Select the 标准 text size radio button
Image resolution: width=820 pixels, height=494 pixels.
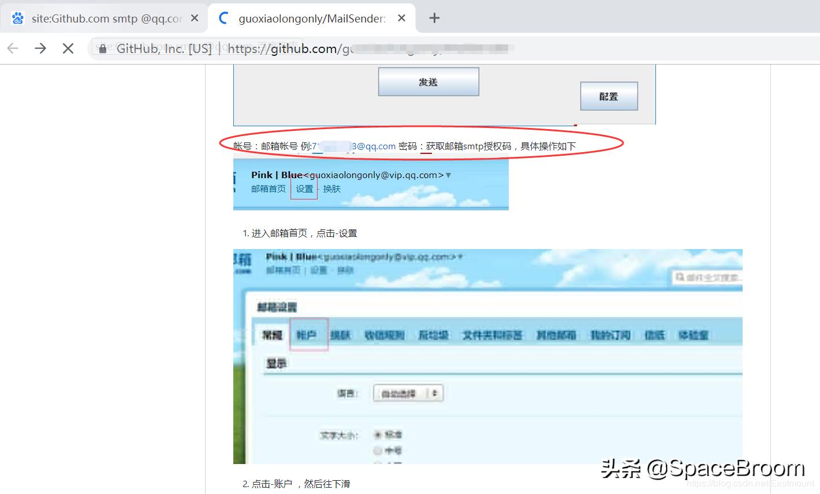[x=378, y=435]
